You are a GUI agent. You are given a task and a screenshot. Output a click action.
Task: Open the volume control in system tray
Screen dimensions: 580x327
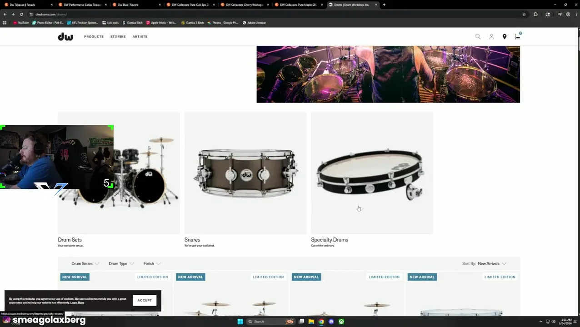coord(554,322)
